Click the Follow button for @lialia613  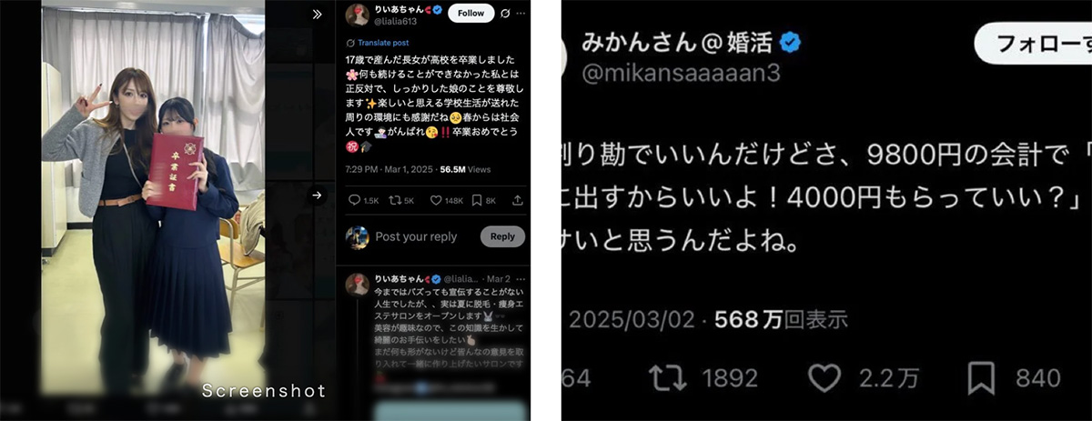point(471,13)
